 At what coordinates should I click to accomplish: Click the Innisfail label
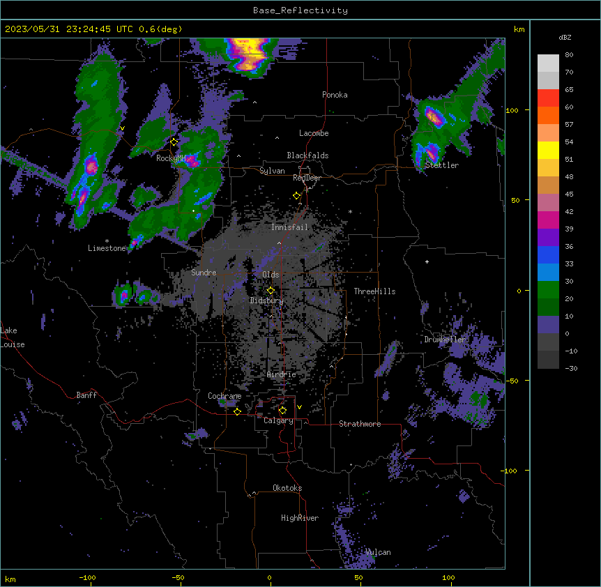(x=289, y=227)
